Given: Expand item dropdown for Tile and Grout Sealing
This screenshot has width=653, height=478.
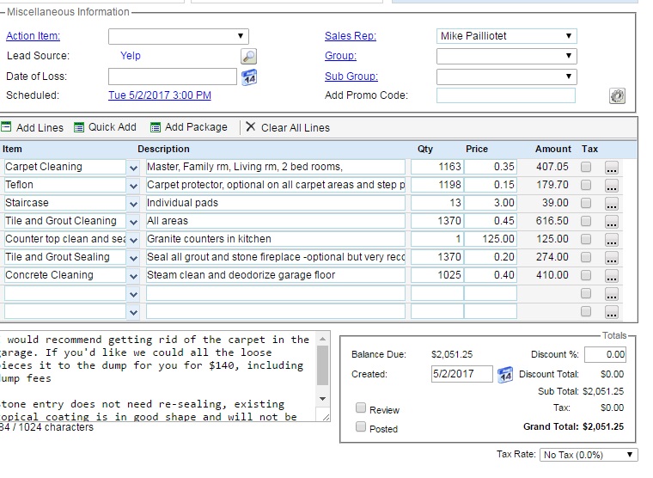Looking at the screenshot, I should (133, 258).
